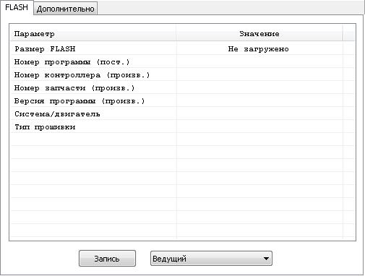Switch to the FLASH tab

(17, 7)
